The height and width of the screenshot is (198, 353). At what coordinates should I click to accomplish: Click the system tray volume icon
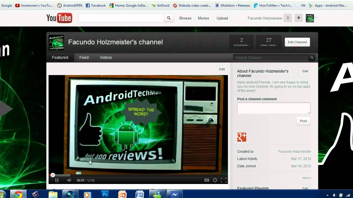pyautogui.click(x=334, y=195)
